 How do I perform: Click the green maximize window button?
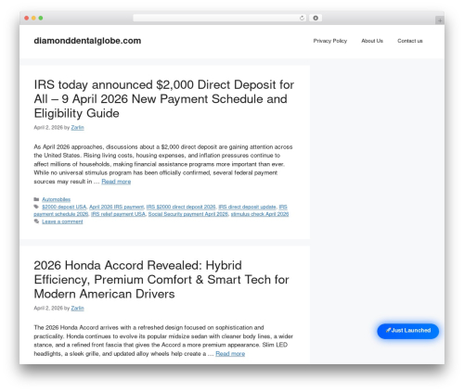[41, 19]
